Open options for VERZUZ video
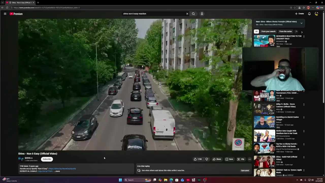Screen dimensions: 325x183 tap(304, 170)
